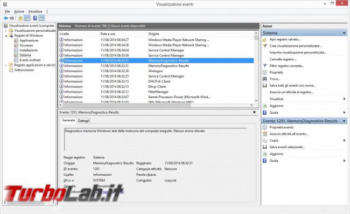Screen dimensions: 350x214
Task: Open the Visualizza submenu arrow in Azioni
Action: tap(344, 99)
